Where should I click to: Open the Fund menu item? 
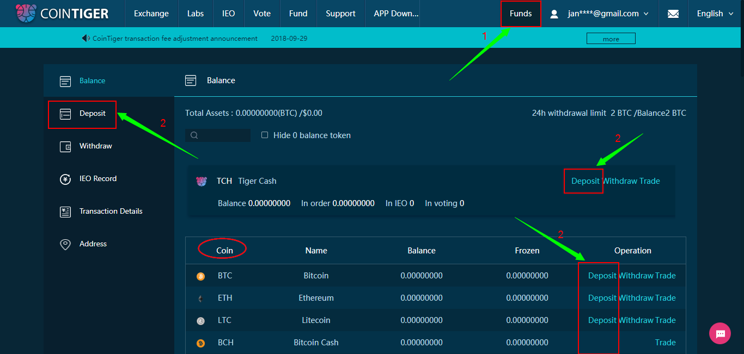pyautogui.click(x=298, y=14)
